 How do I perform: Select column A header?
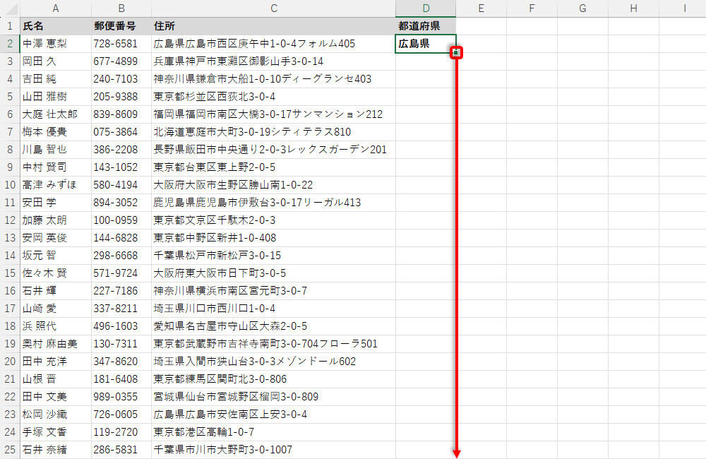pyautogui.click(x=56, y=8)
